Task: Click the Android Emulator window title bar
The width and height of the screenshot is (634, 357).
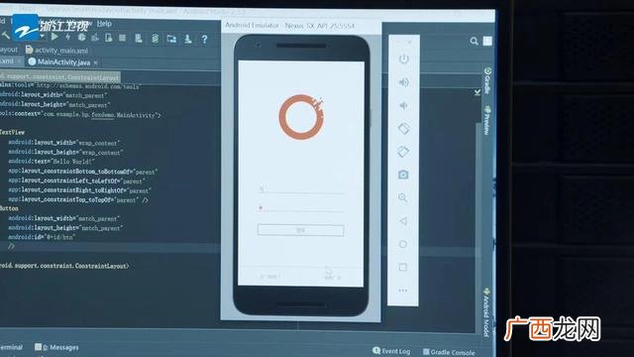Action: point(301,26)
